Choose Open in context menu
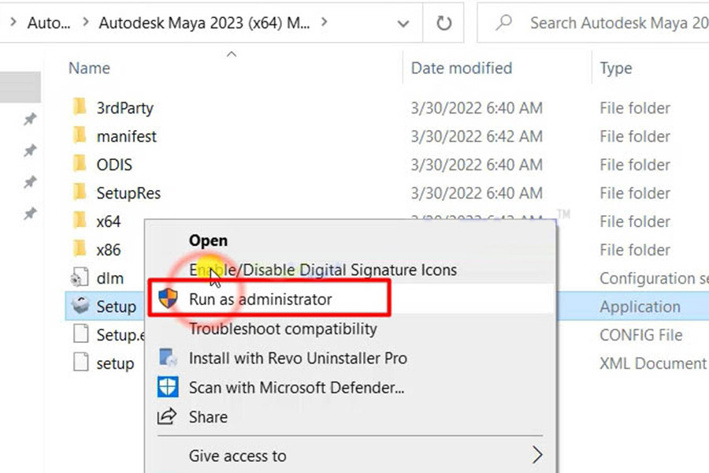709x473 pixels. coord(208,240)
